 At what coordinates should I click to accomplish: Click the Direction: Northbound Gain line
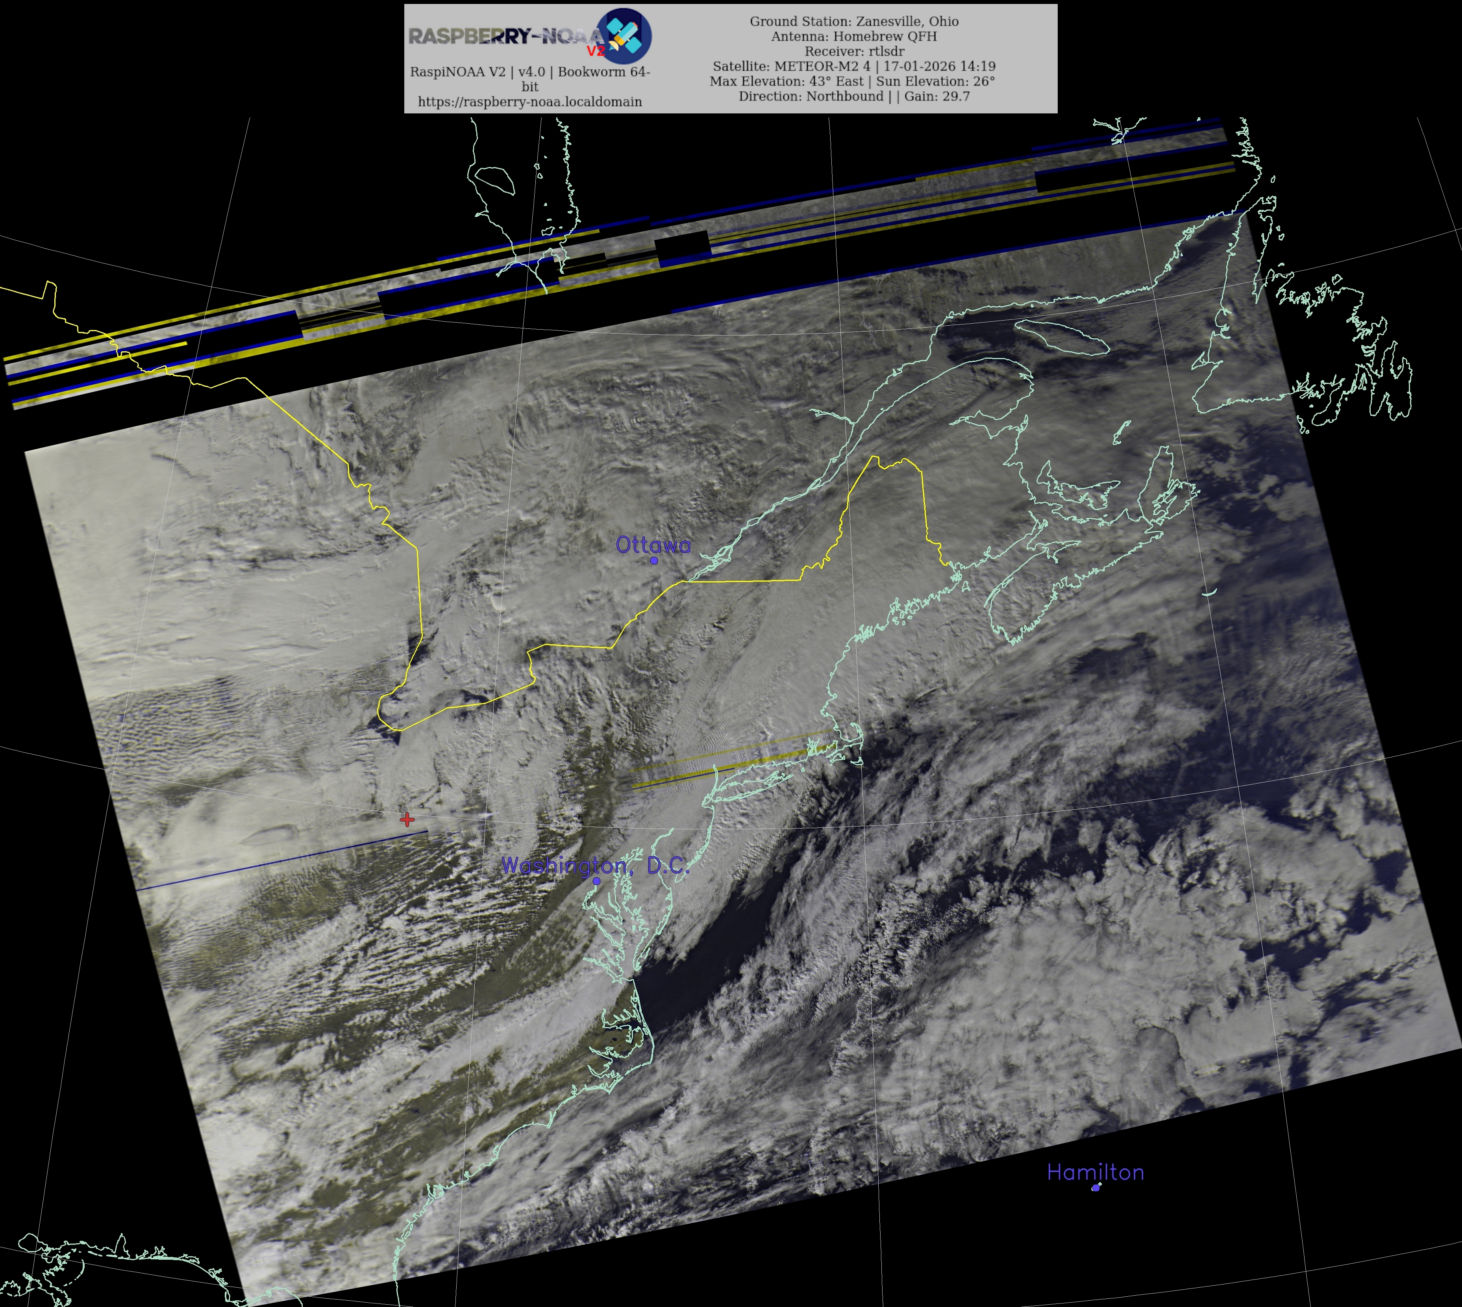pyautogui.click(x=854, y=96)
